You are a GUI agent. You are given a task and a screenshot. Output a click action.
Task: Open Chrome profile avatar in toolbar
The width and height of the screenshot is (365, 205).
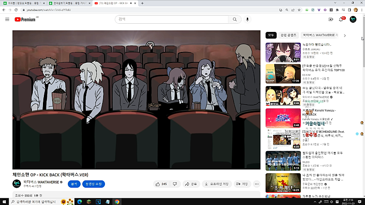click(x=355, y=10)
